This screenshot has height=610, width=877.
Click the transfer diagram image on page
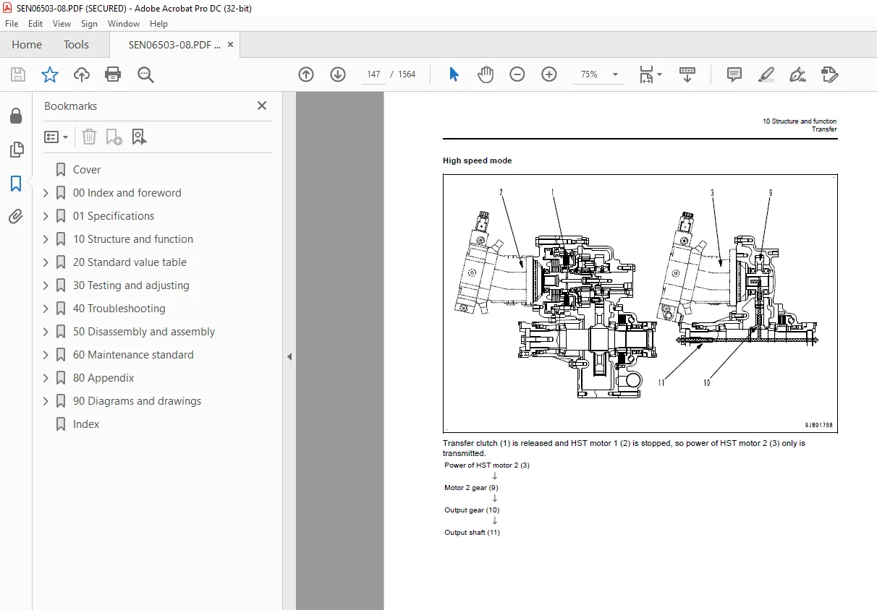point(640,304)
